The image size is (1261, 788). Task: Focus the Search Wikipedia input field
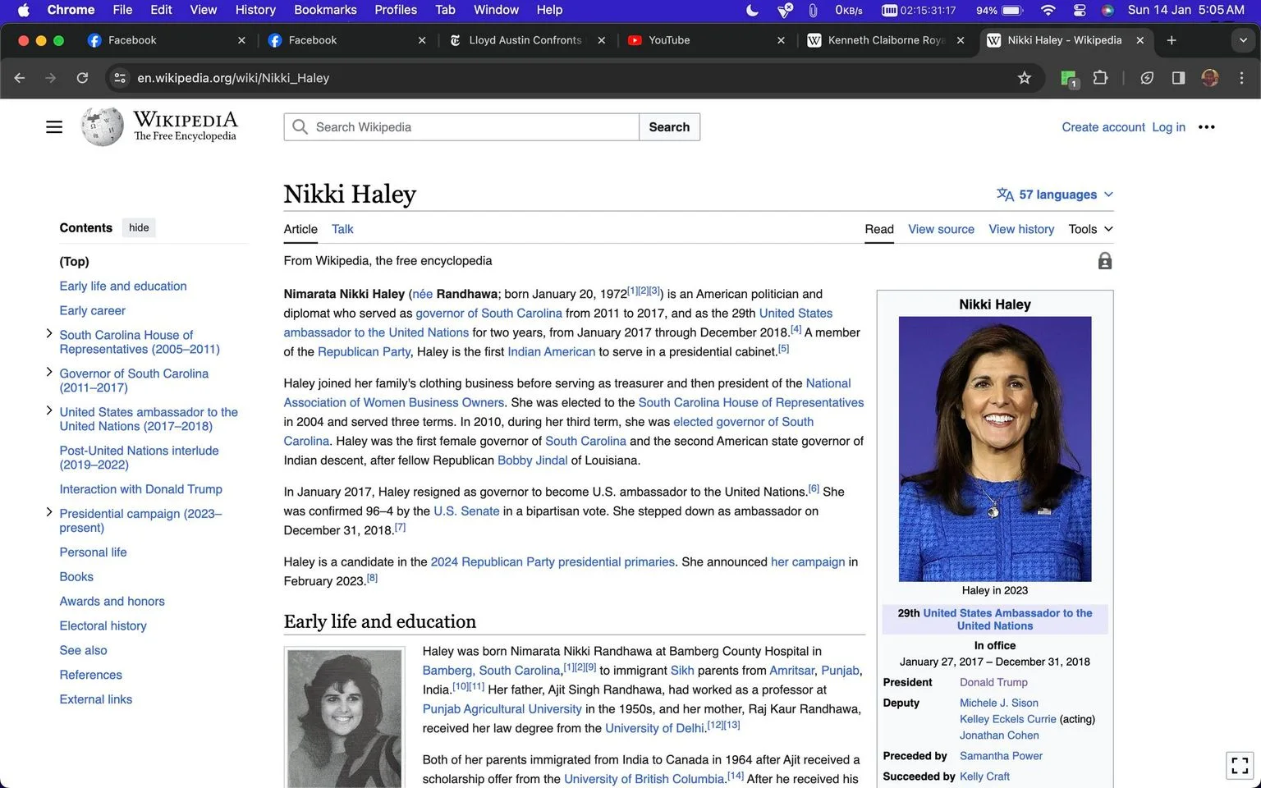tap(461, 127)
